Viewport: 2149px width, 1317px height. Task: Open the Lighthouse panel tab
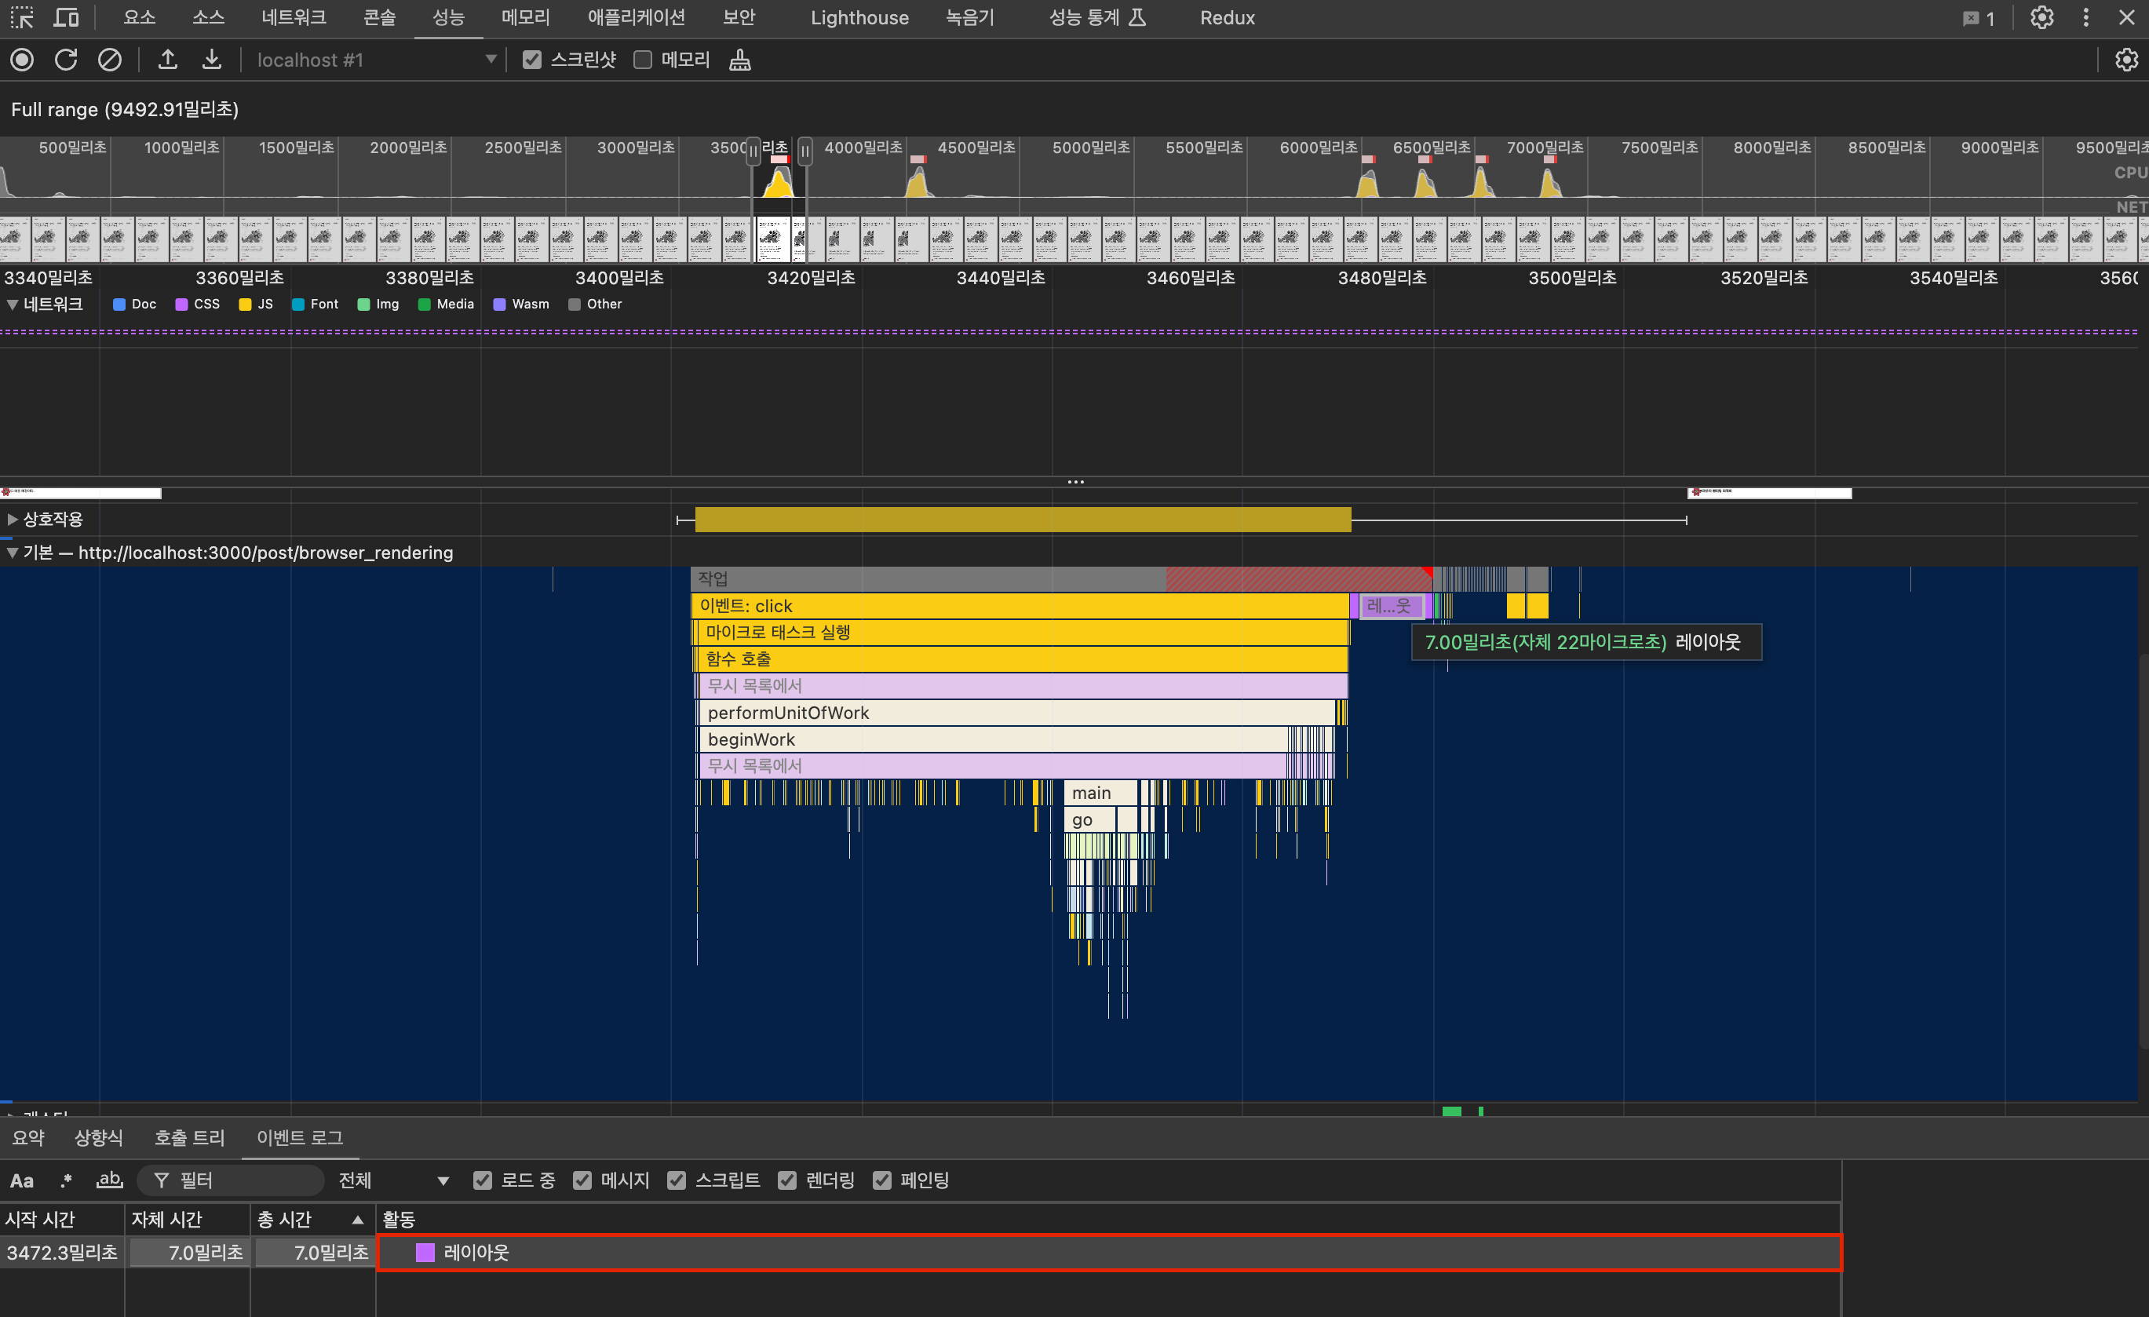pos(859,17)
